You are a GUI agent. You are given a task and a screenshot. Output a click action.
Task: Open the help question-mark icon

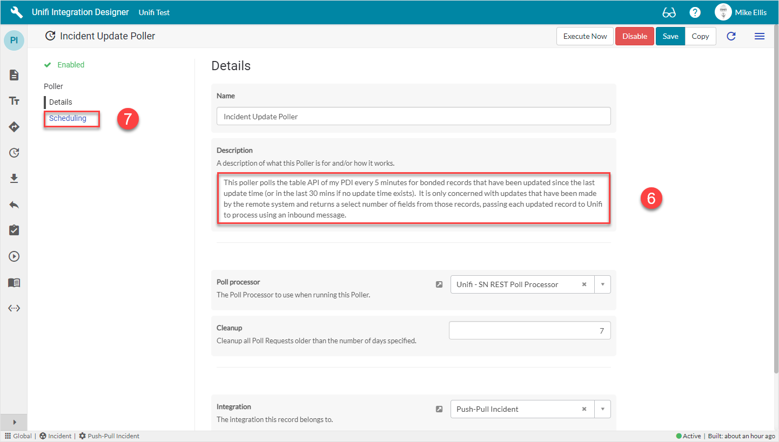[x=695, y=11]
